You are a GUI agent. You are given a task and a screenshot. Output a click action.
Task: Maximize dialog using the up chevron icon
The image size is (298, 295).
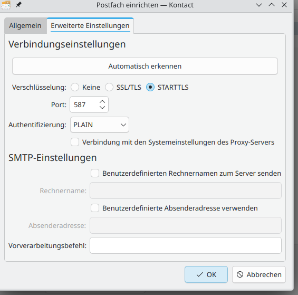click(272, 5)
